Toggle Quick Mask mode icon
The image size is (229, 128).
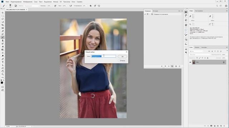3,87
